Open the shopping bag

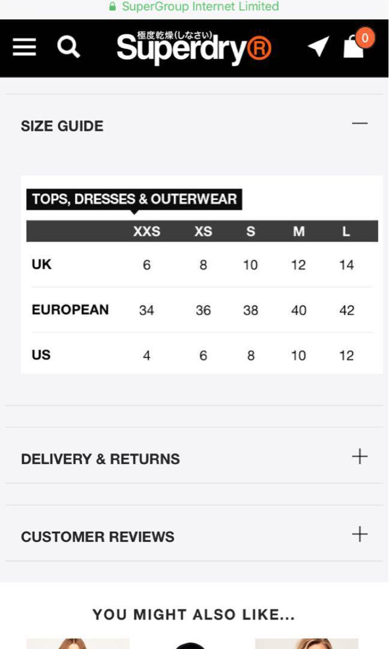pyautogui.click(x=354, y=48)
